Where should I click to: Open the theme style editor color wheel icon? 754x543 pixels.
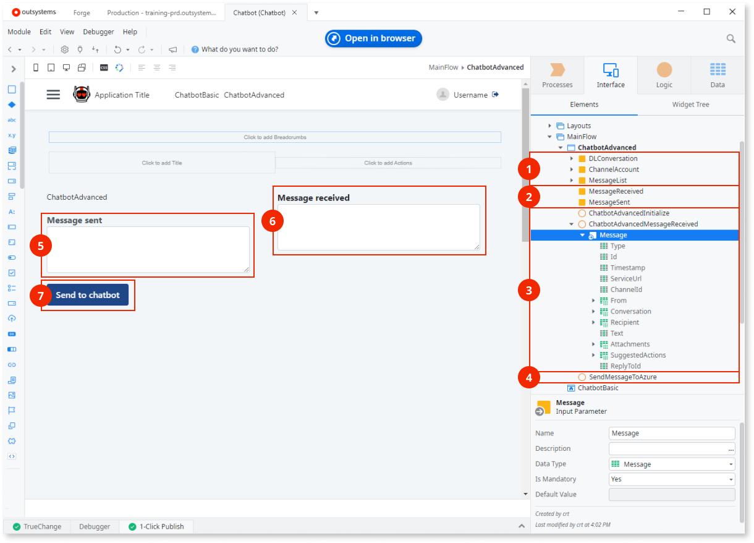coord(120,67)
